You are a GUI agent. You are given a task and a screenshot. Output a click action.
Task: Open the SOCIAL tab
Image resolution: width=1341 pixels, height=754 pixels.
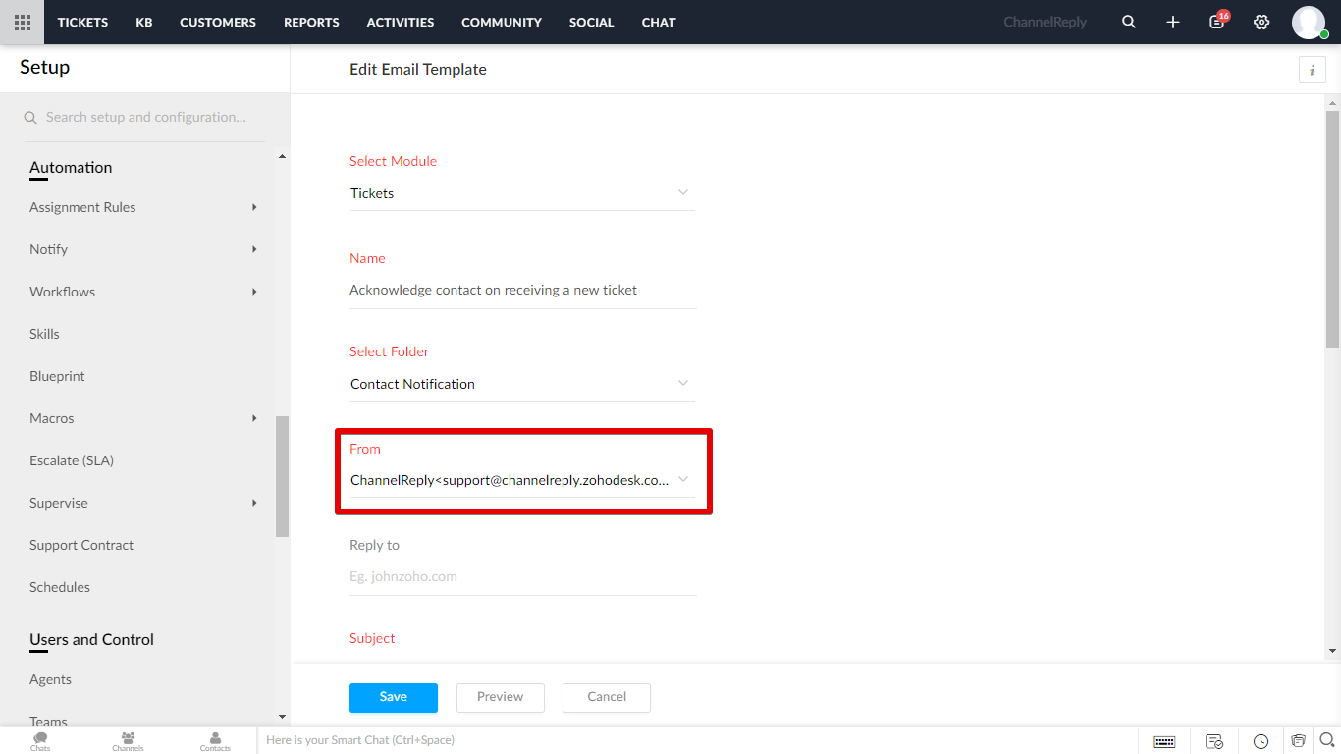pos(592,22)
